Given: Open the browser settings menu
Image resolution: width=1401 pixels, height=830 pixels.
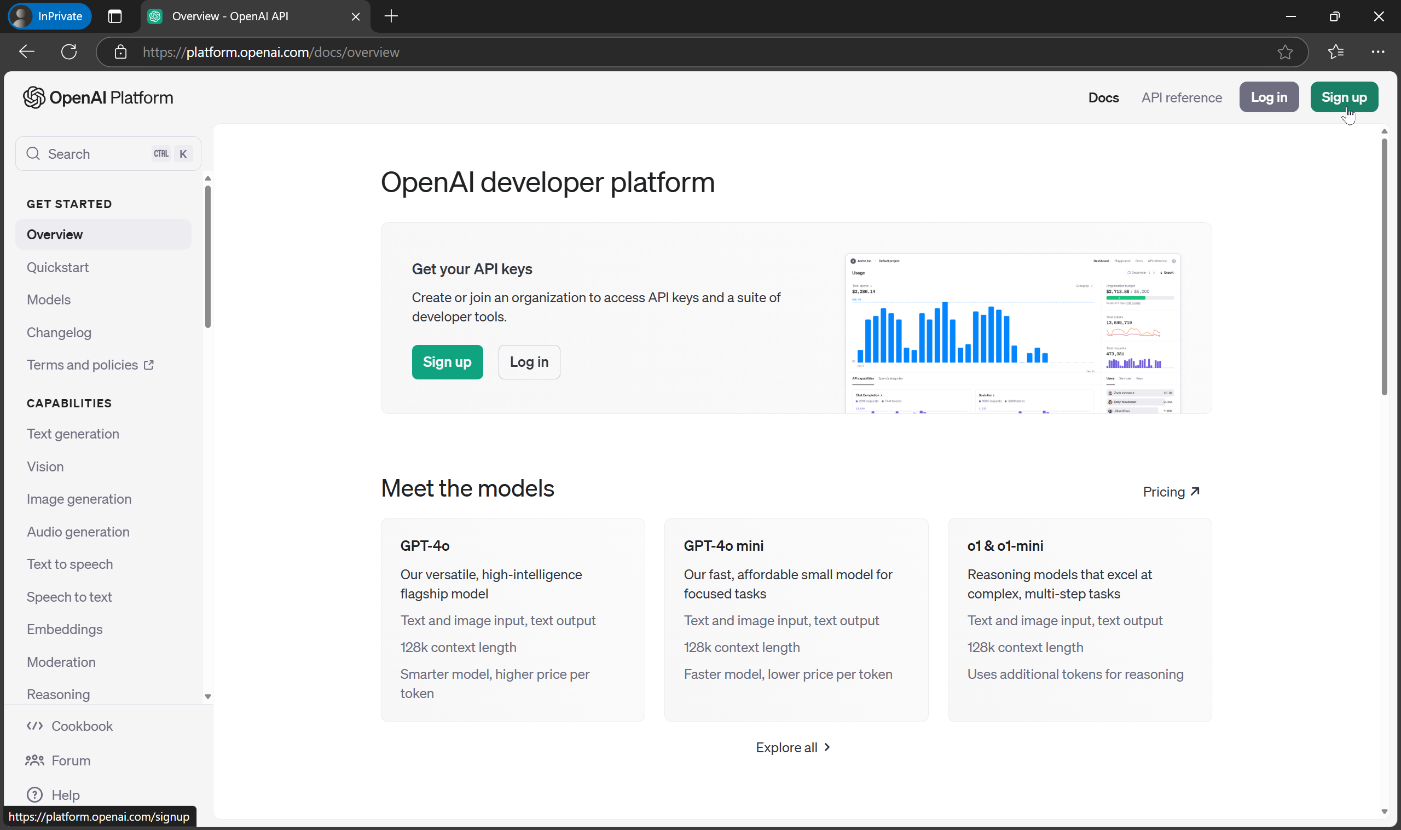Looking at the screenshot, I should coord(1377,52).
